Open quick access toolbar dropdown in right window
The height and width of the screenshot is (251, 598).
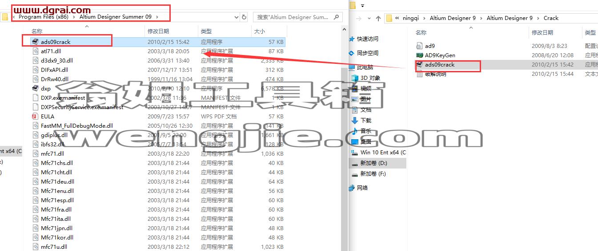click(x=362, y=6)
